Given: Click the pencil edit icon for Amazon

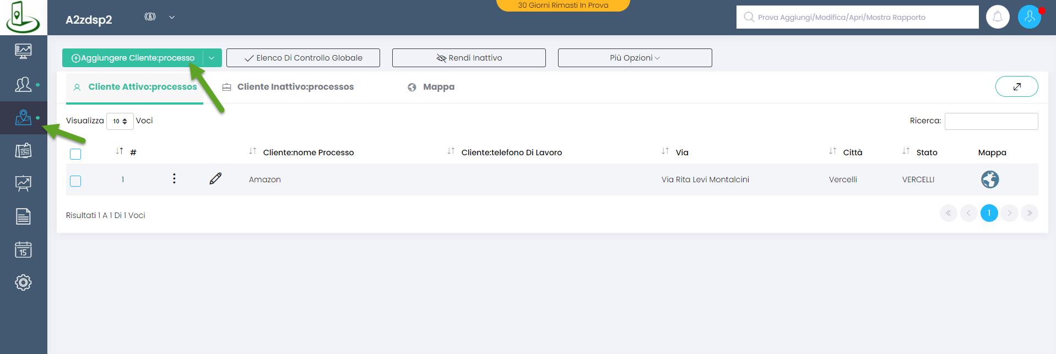Looking at the screenshot, I should coord(215,179).
